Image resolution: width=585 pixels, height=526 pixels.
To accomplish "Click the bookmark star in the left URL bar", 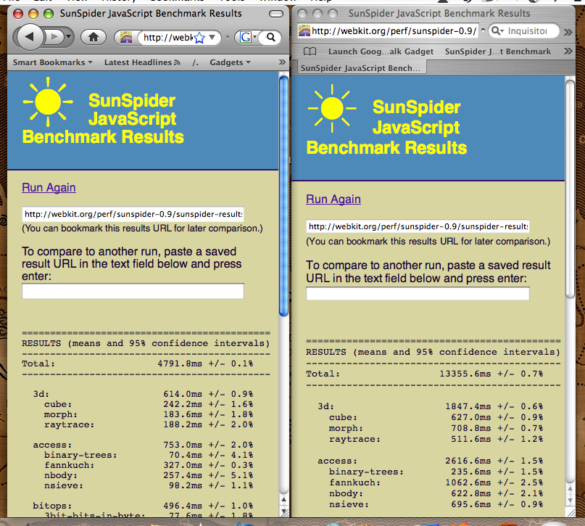I will coord(199,37).
